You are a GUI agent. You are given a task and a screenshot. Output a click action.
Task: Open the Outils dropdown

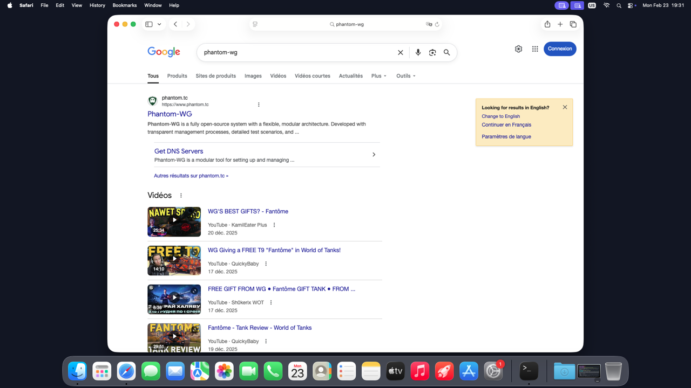[405, 76]
